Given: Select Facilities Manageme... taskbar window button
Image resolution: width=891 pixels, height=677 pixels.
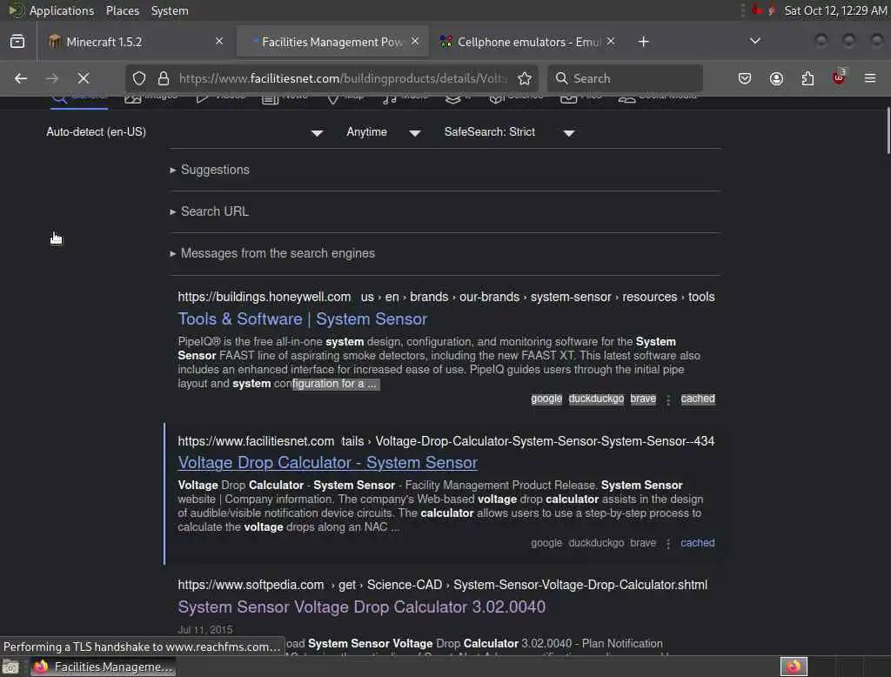Looking at the screenshot, I should point(104,667).
